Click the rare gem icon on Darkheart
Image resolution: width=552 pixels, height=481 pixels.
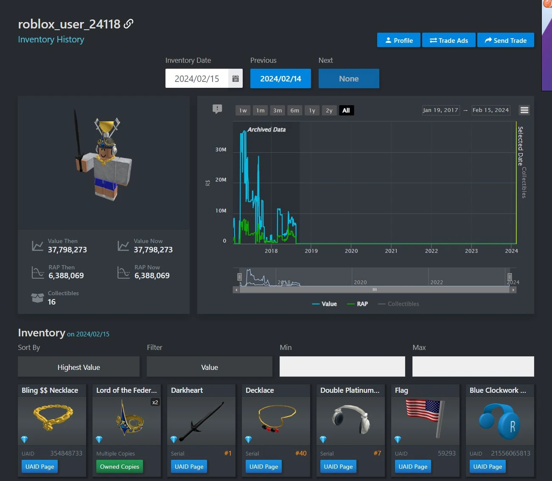coord(174,439)
